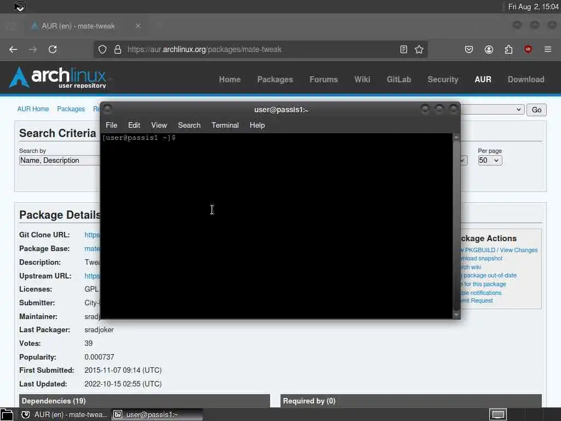Click the Dependencies (19) header
The height and width of the screenshot is (421, 561).
pos(145,401)
